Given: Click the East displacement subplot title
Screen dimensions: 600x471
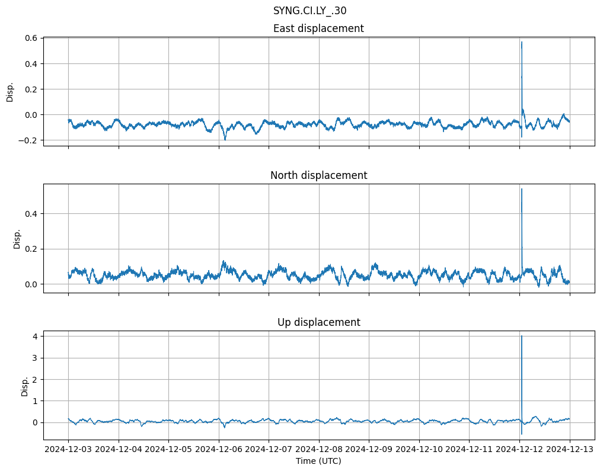Looking at the screenshot, I should coord(318,28).
